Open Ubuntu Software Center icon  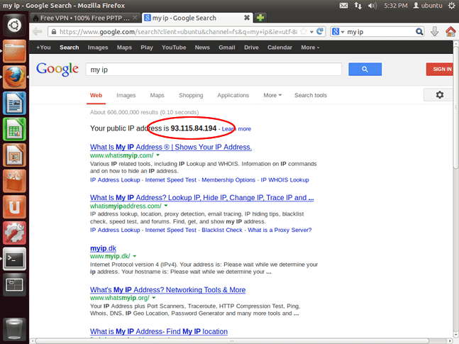coord(14,181)
